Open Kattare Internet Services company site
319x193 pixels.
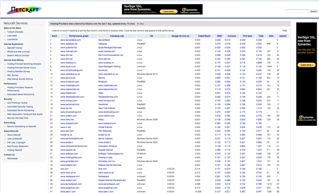(x=110, y=165)
